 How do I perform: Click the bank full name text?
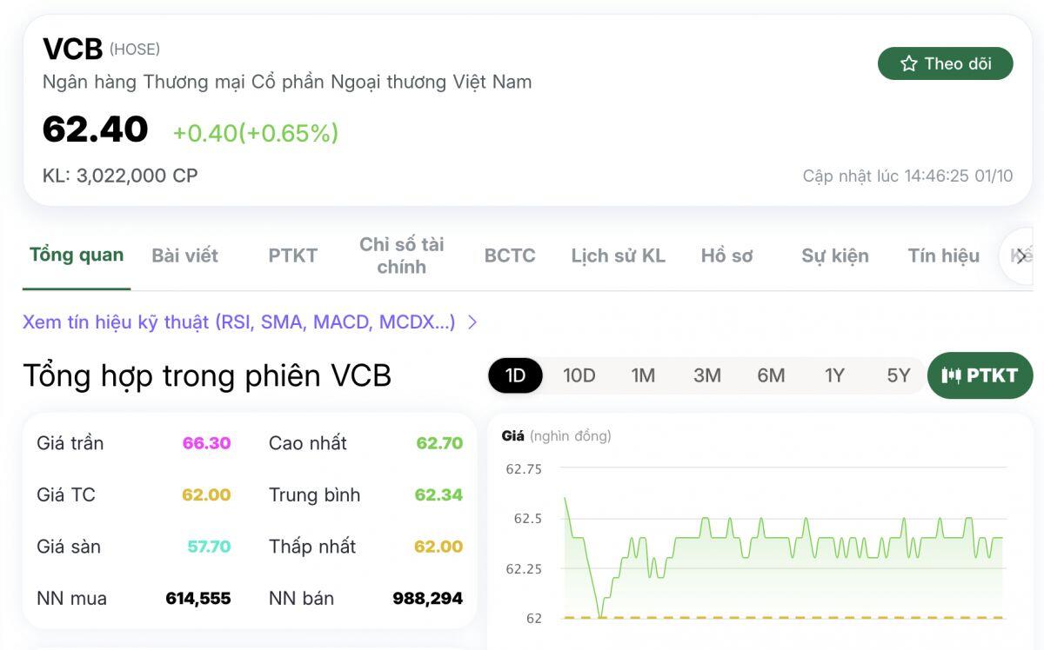[x=287, y=82]
